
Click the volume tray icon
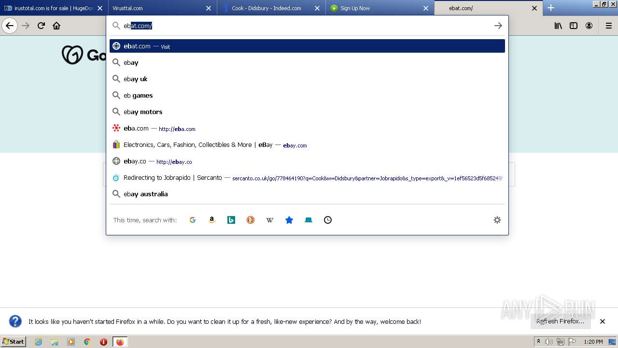(549, 342)
